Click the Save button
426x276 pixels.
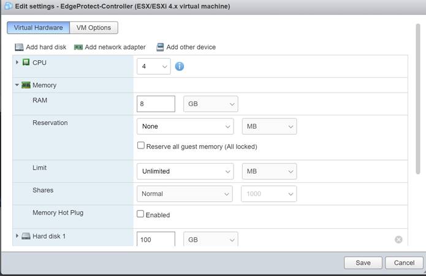363,263
